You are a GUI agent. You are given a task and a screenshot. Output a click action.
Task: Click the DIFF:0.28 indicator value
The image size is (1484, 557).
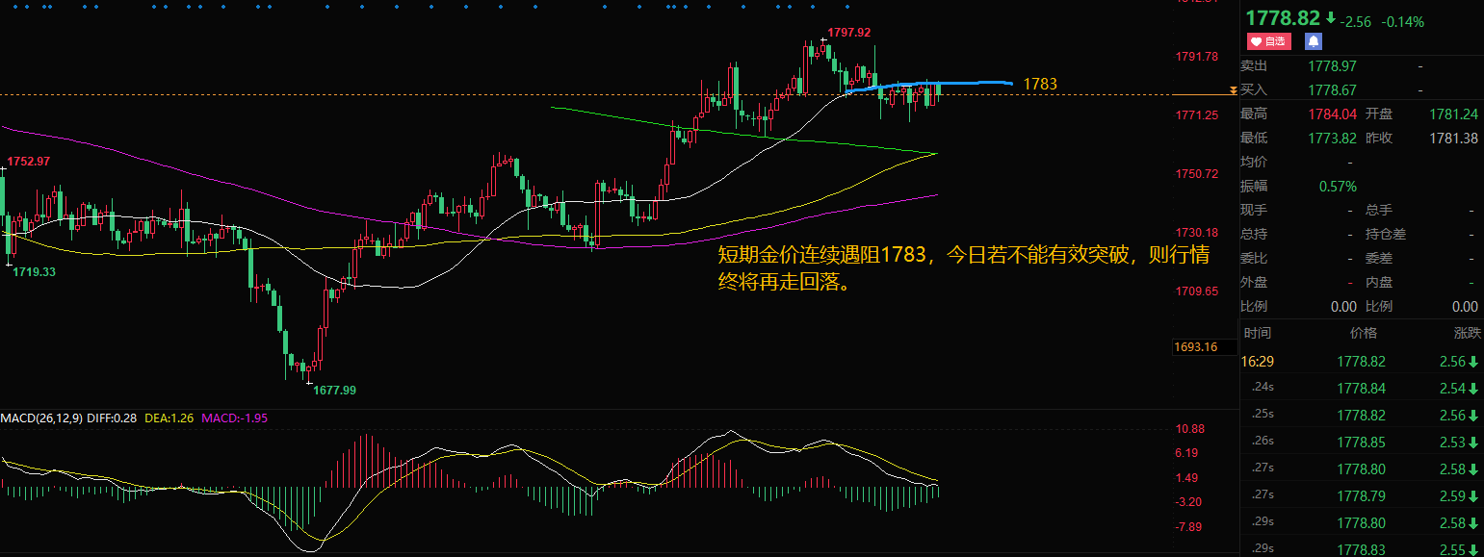pyautogui.click(x=113, y=418)
